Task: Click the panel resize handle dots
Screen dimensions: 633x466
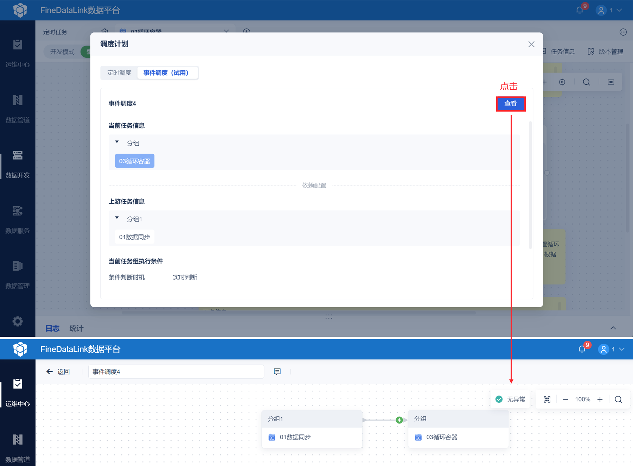Action: [329, 317]
